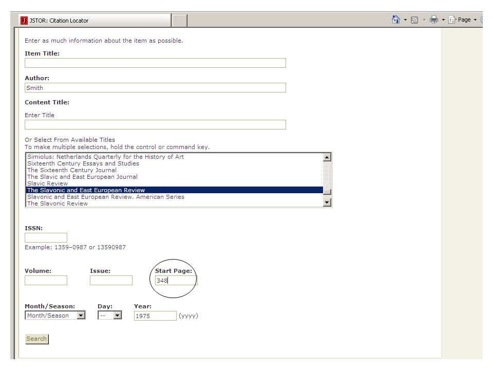Click the JSTOR favicon on the tab
The width and height of the screenshot is (493, 370).
(x=24, y=21)
